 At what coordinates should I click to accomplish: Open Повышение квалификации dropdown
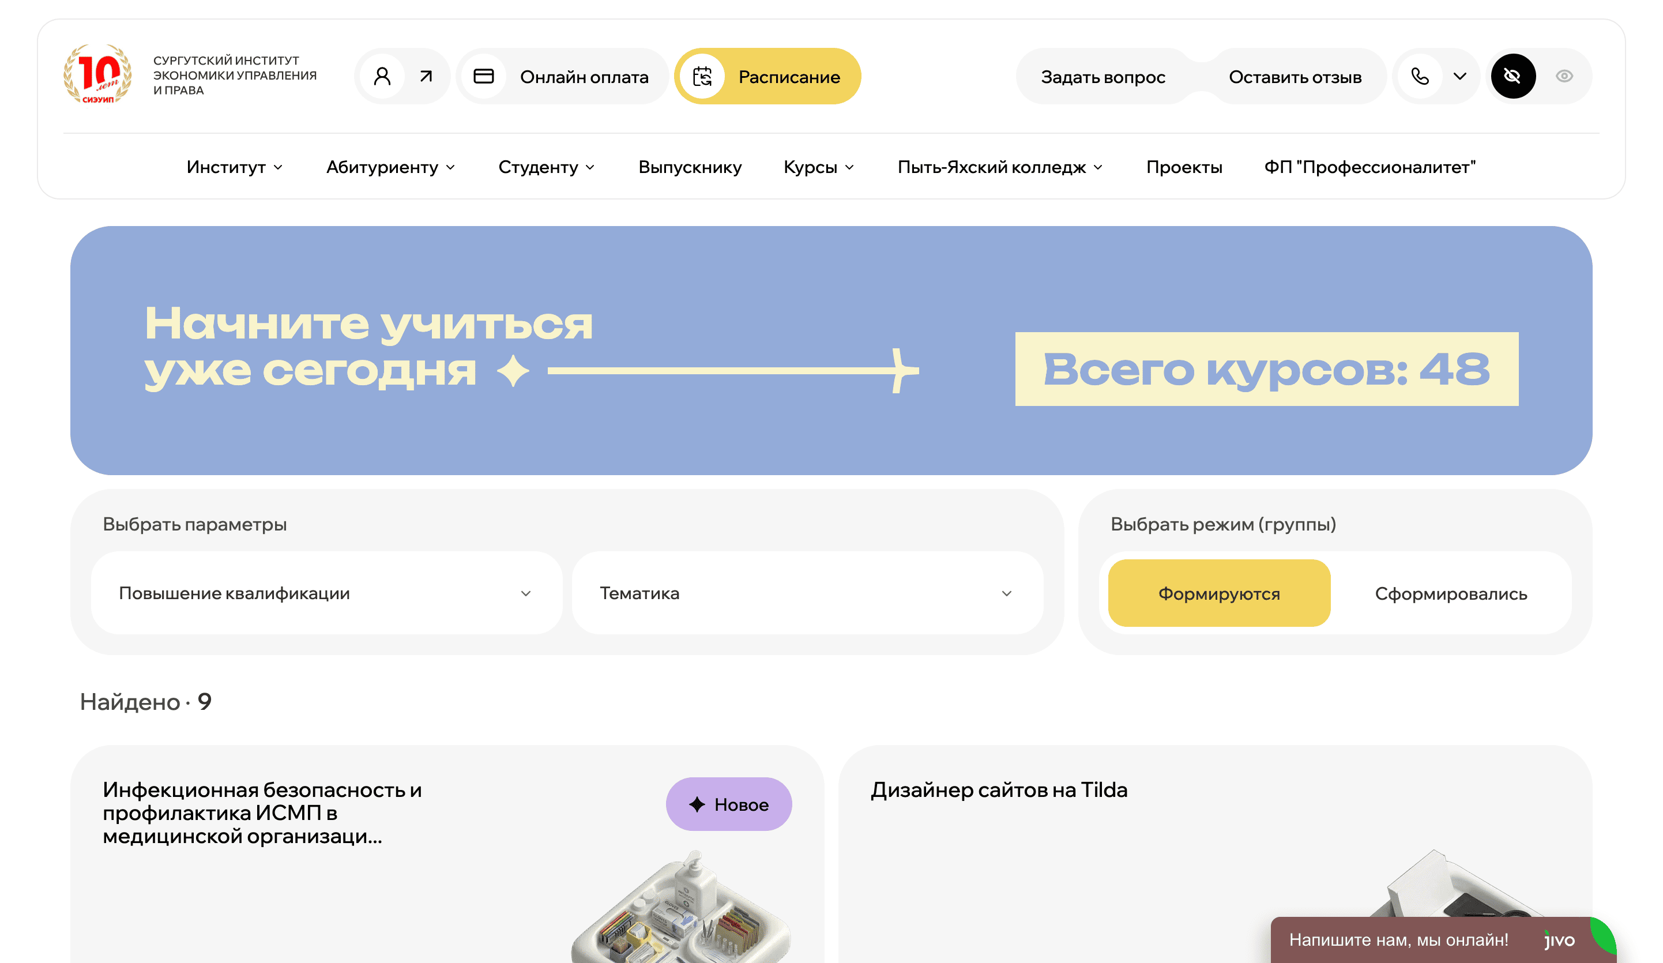pos(326,593)
